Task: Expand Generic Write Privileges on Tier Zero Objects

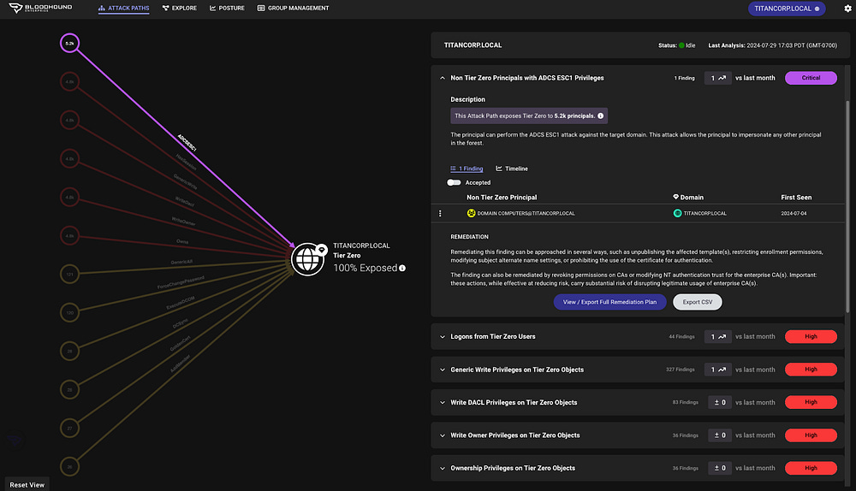Action: (443, 370)
